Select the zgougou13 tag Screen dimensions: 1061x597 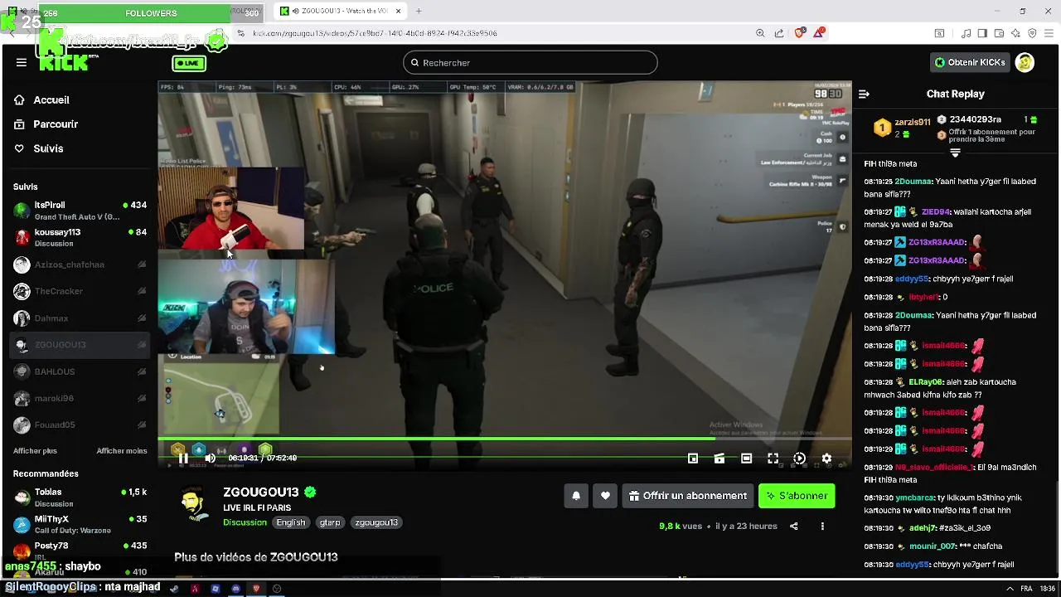pos(376,522)
